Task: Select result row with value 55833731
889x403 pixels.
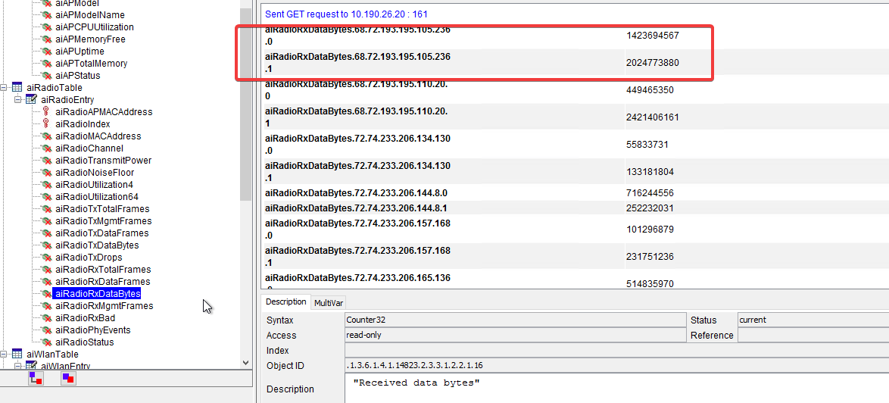Action: click(576, 144)
